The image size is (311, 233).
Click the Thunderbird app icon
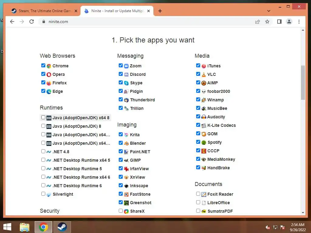coord(126,100)
